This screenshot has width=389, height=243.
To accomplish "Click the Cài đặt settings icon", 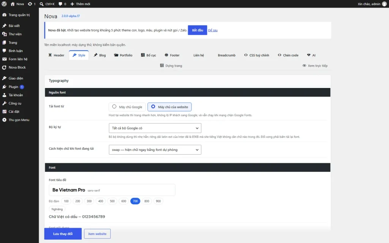I will [x=5, y=111].
